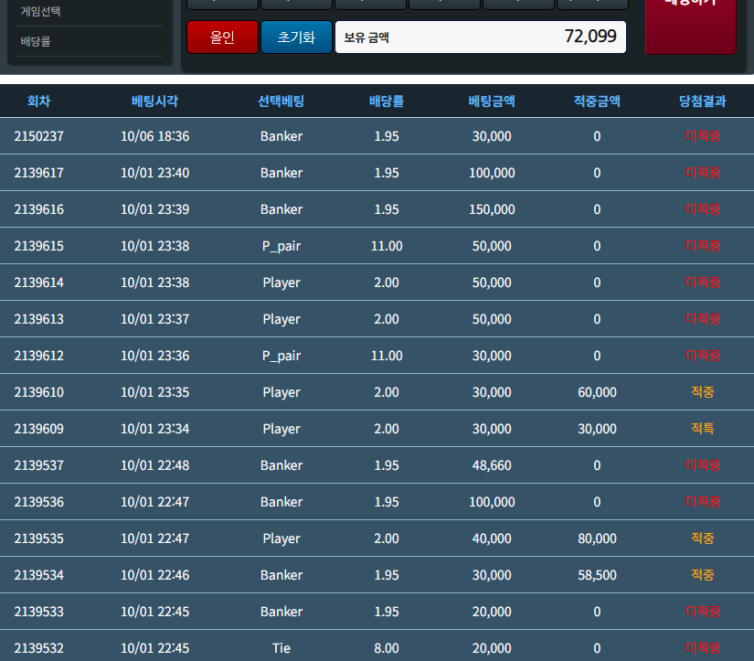
Task: Click the bet time 10/01 22:48
Action: (x=154, y=465)
